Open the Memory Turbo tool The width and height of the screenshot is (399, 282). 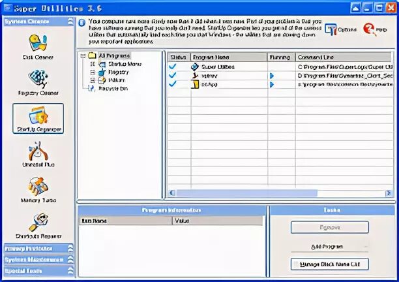pos(38,190)
